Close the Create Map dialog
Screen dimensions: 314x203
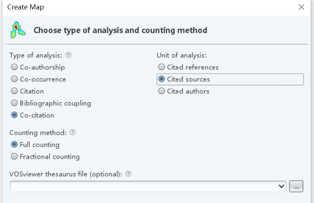pos(301,7)
